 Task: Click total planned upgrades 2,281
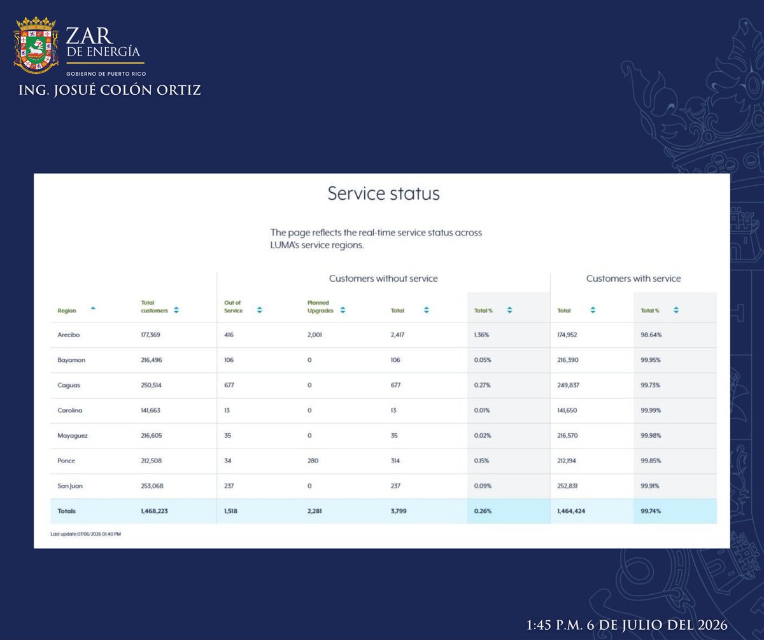click(315, 511)
